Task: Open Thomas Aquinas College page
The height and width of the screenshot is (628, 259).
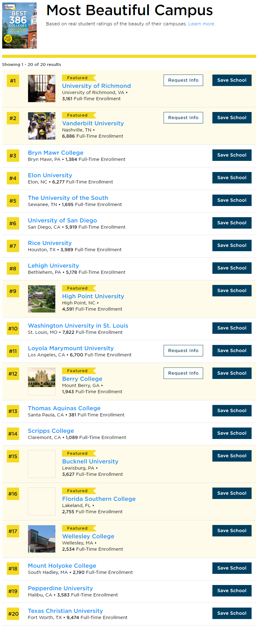Action: point(64,408)
